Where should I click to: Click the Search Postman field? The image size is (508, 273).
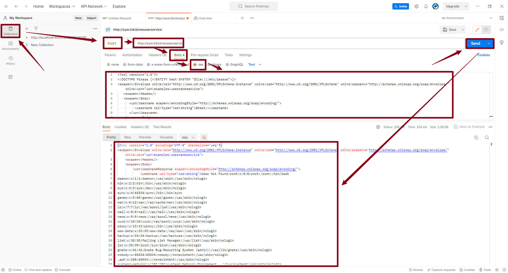254,6
